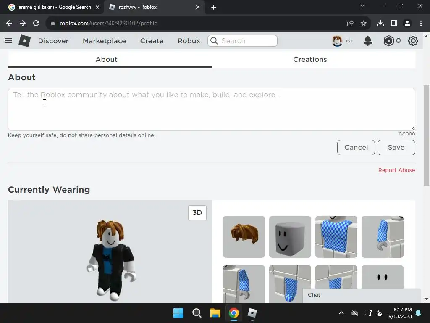The image size is (430, 323).
Task: Open the Roblox hamburger navigation menu
Action: (x=8, y=41)
